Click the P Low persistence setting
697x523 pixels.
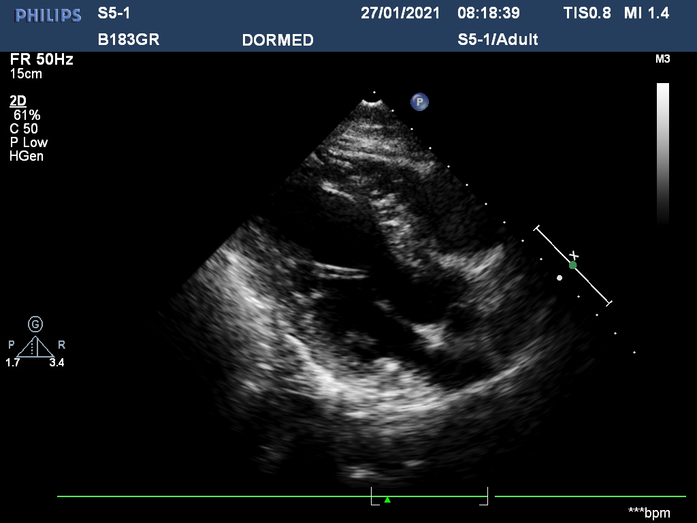tap(29, 142)
